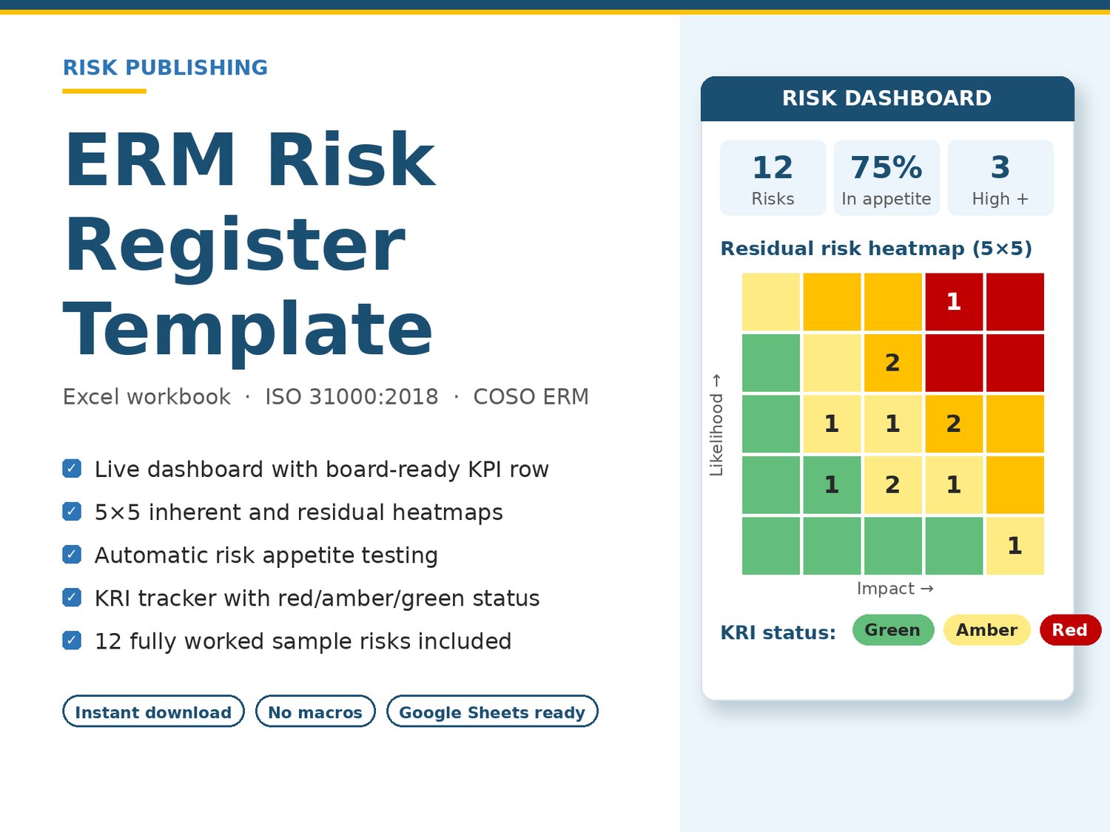
Task: Select the text 5×5 inherent and residual heatmaps
Action: coord(299,513)
